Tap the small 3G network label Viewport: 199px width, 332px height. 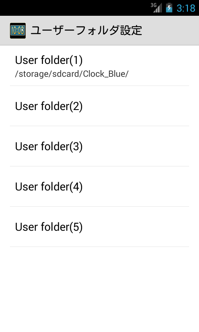[153, 5]
